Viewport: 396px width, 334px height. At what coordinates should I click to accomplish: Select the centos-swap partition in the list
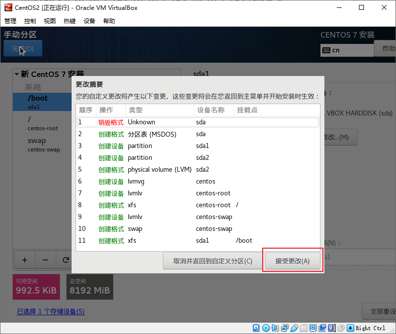tap(43, 145)
